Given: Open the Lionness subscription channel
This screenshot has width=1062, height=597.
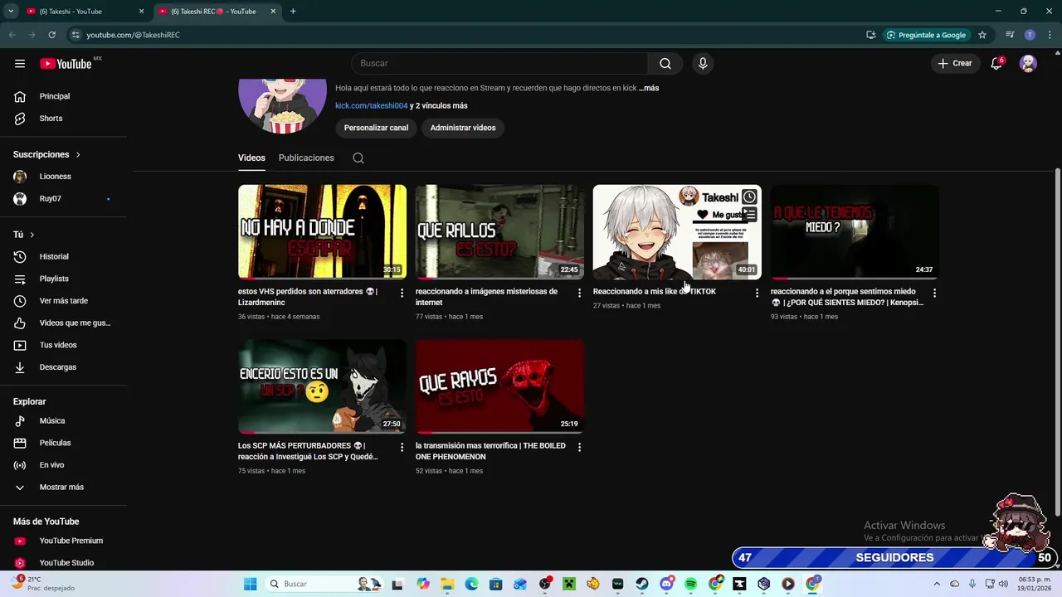Looking at the screenshot, I should (x=61, y=177).
